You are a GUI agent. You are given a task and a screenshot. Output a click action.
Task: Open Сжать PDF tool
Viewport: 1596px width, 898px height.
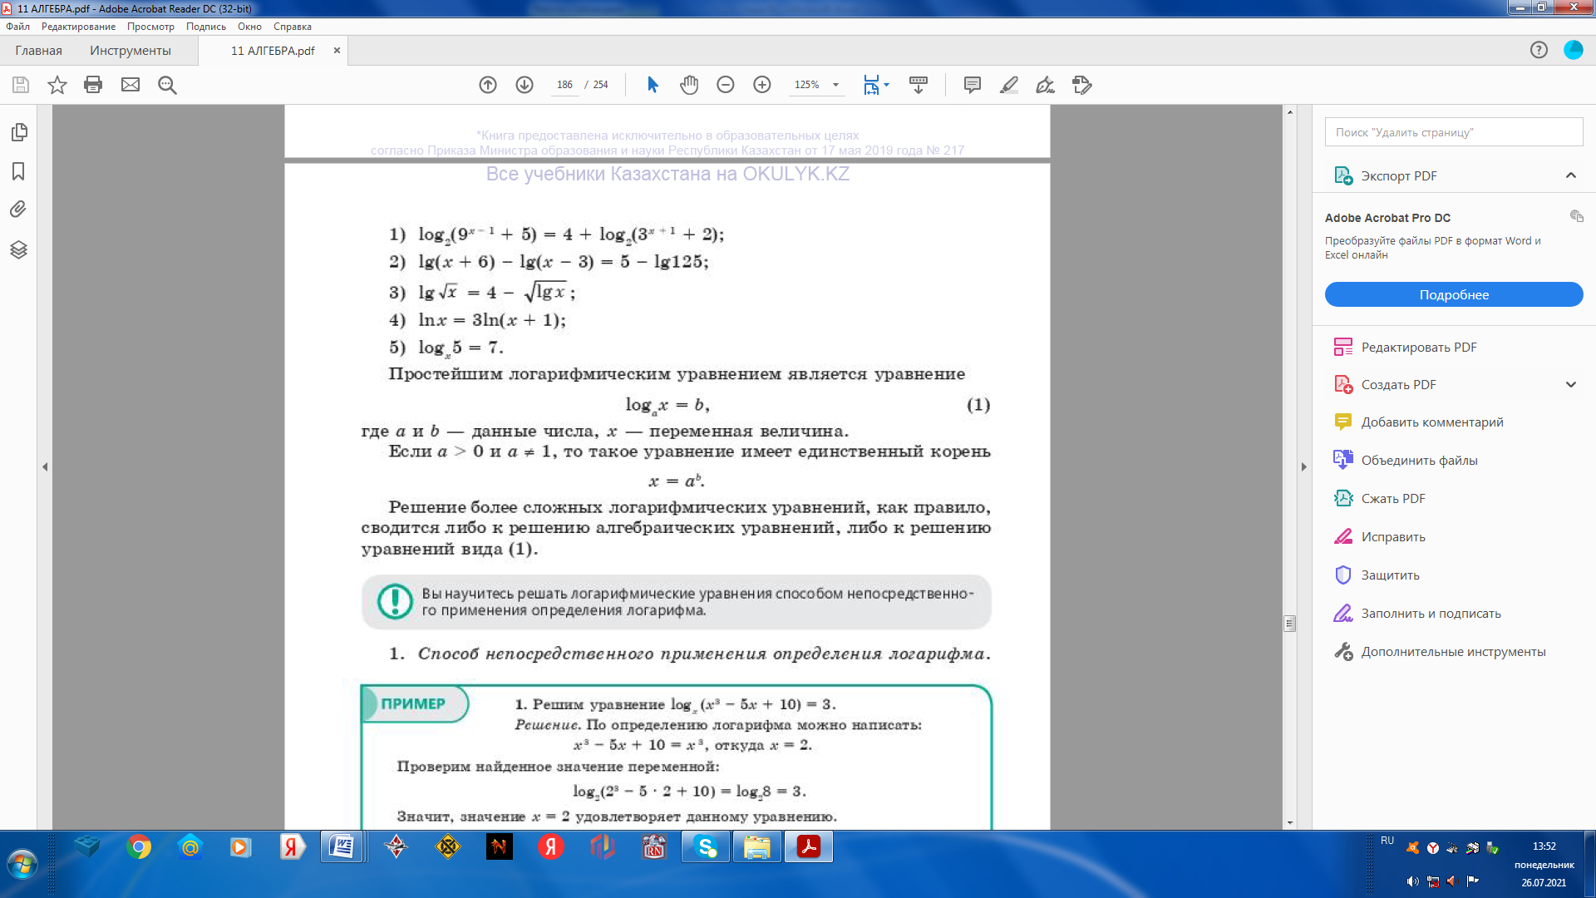pos(1392,498)
